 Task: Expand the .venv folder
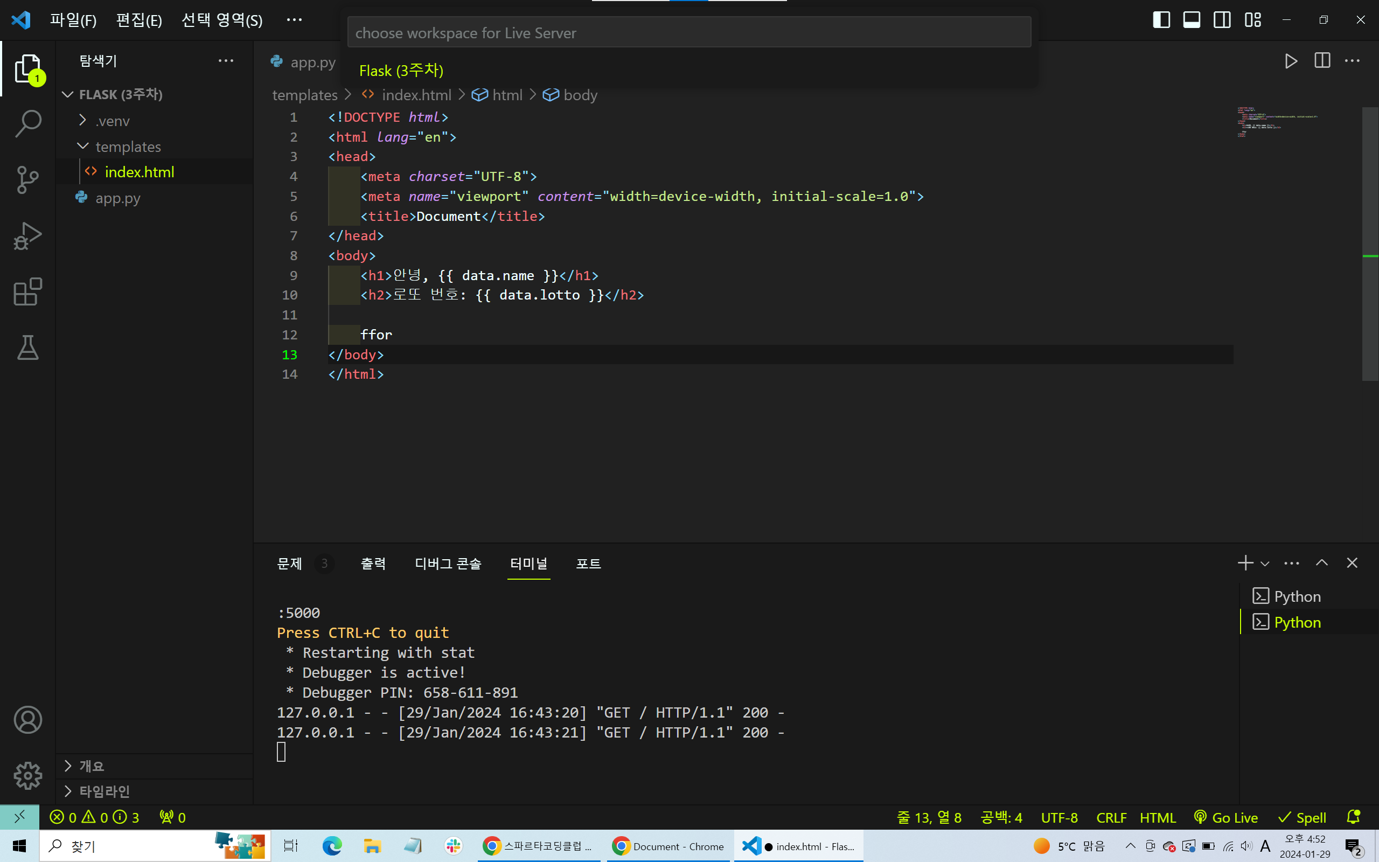(154, 121)
